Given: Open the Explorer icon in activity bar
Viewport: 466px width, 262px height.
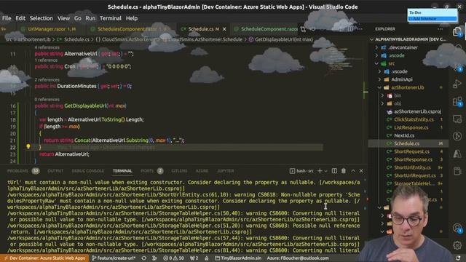Looking at the screenshot, I should click(x=457, y=31).
